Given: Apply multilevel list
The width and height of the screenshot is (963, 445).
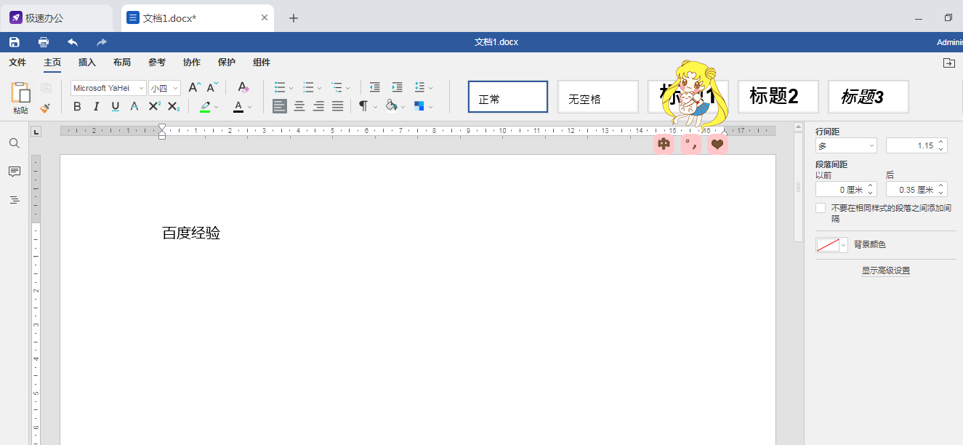Looking at the screenshot, I should click(x=337, y=88).
